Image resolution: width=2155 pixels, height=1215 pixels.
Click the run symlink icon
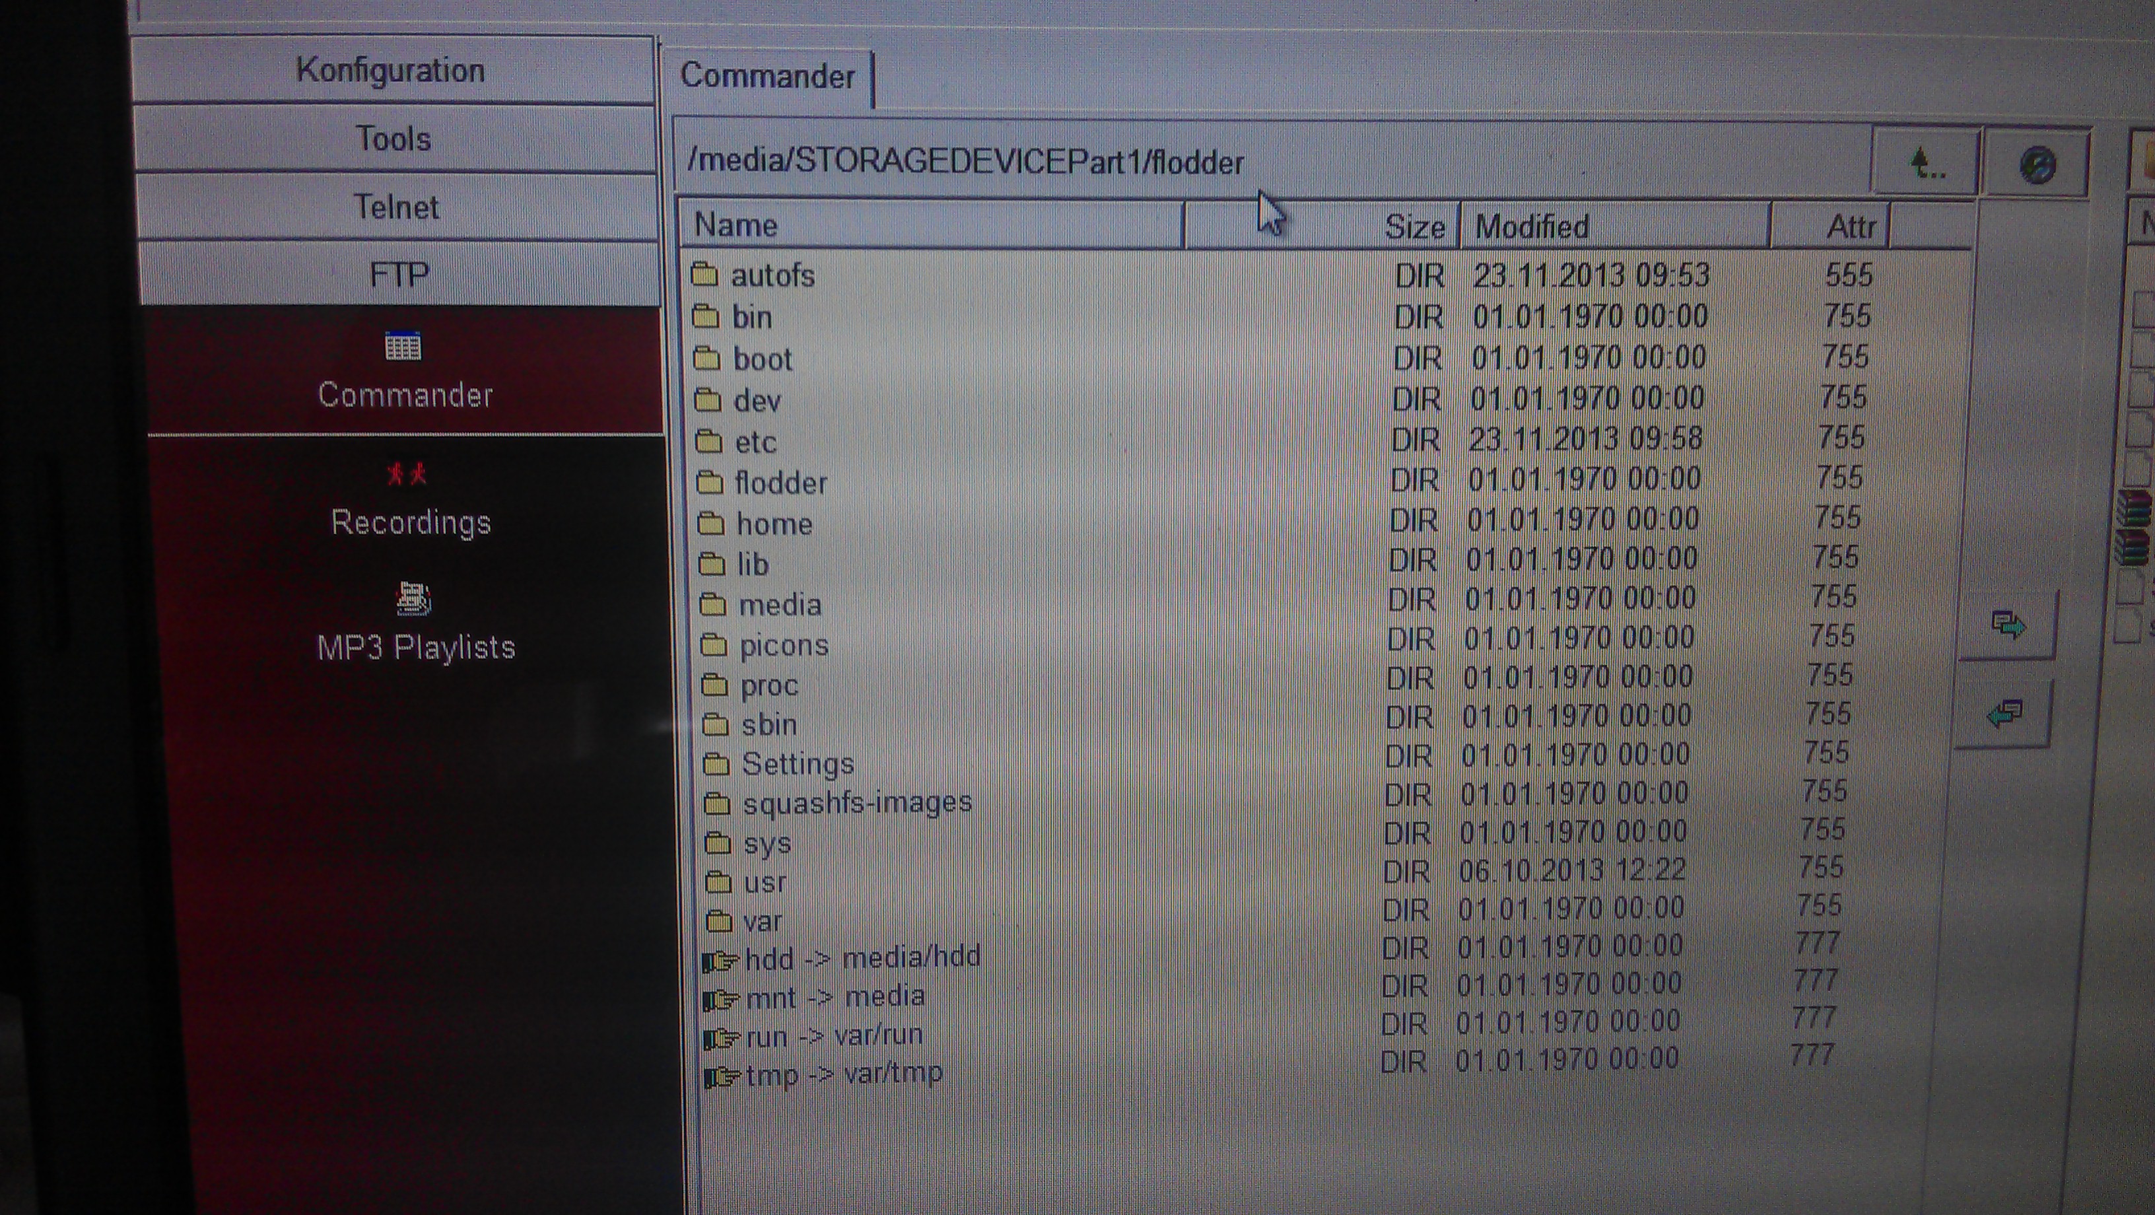tap(721, 1039)
